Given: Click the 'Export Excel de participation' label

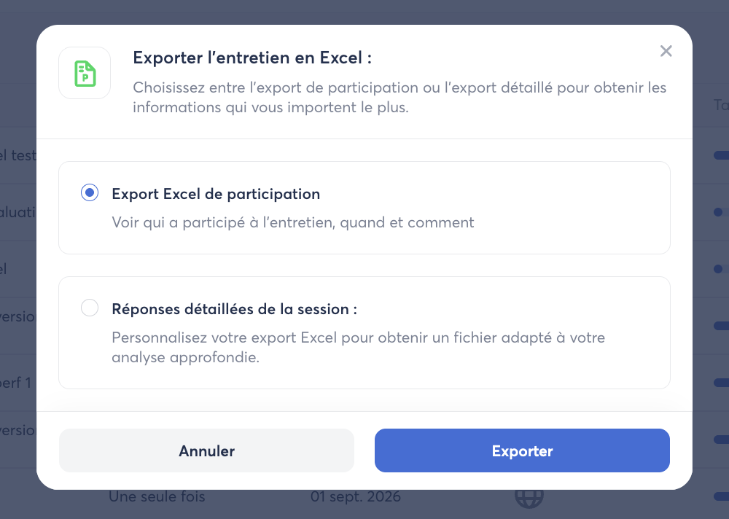Looking at the screenshot, I should click(x=216, y=194).
